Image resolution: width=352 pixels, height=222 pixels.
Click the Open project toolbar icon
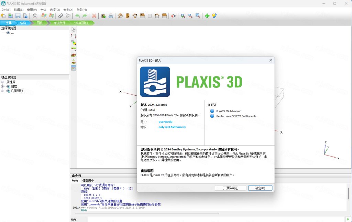pyautogui.click(x=11, y=16)
